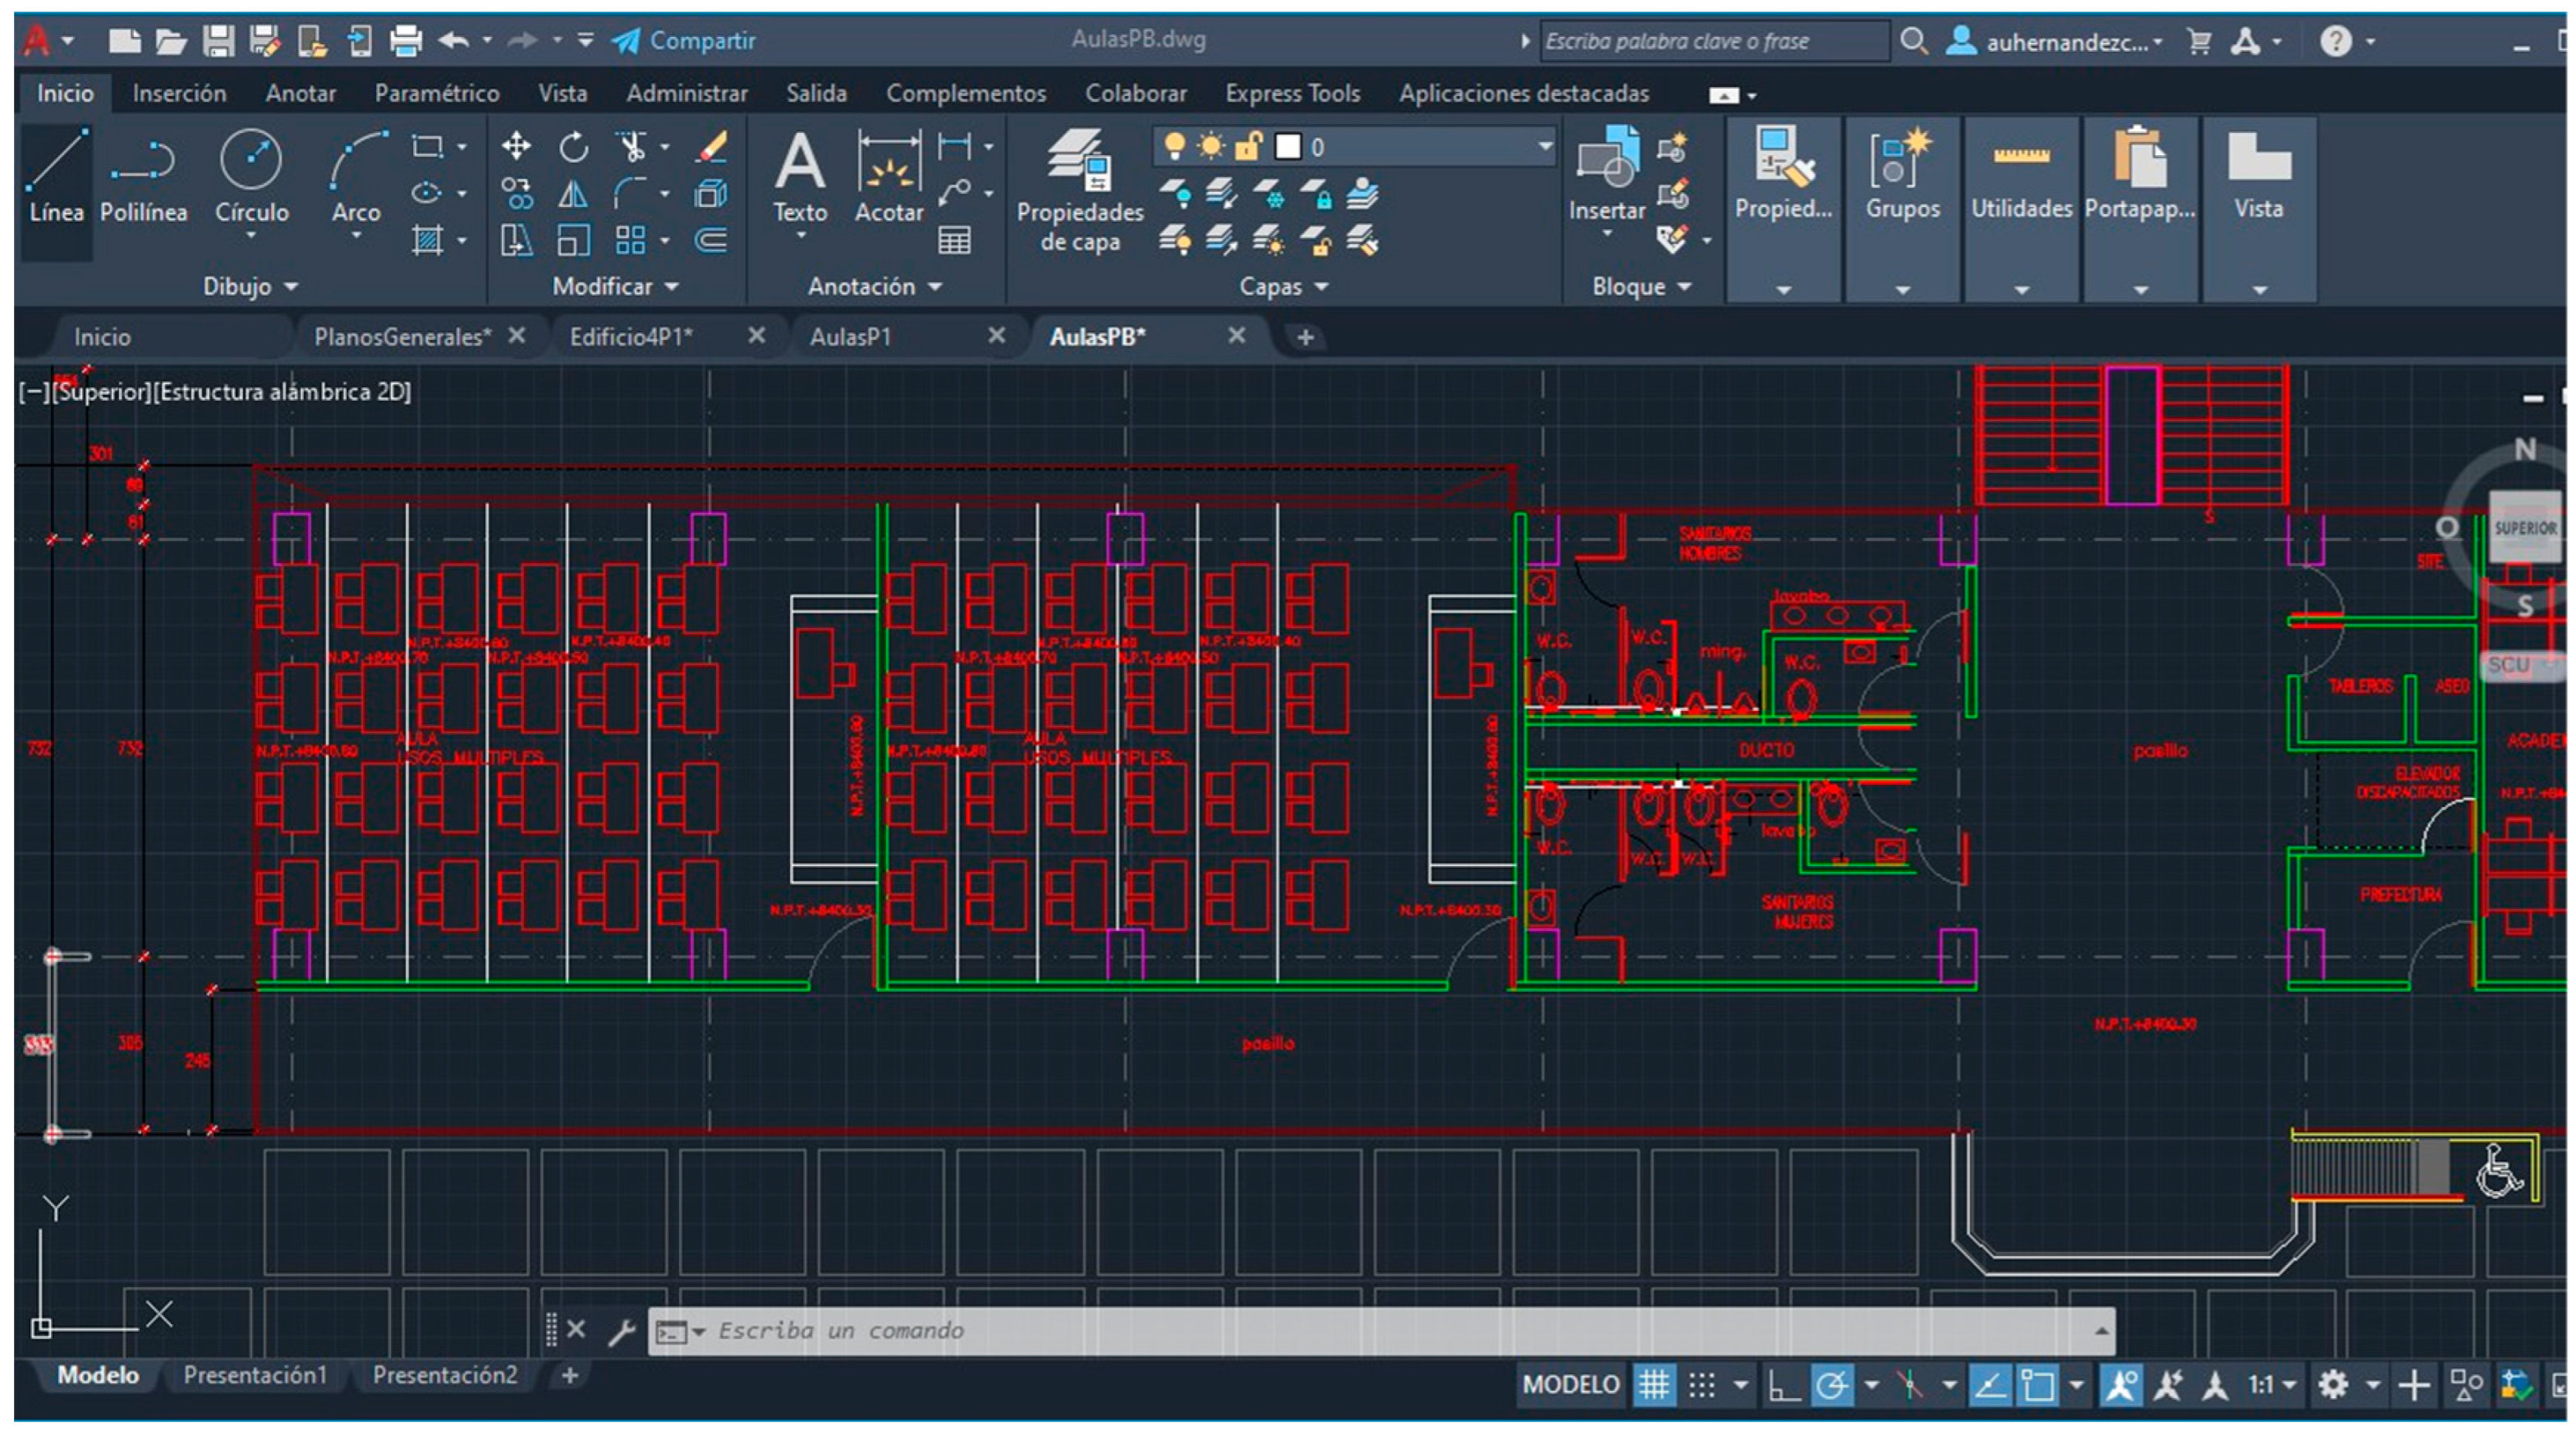
Task: Click the Compartir share button
Action: pos(684,41)
